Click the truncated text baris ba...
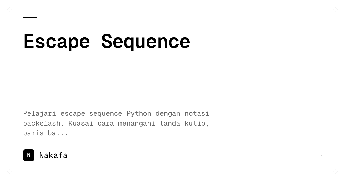Screen dimensions: 345x181 [x=40, y=133]
